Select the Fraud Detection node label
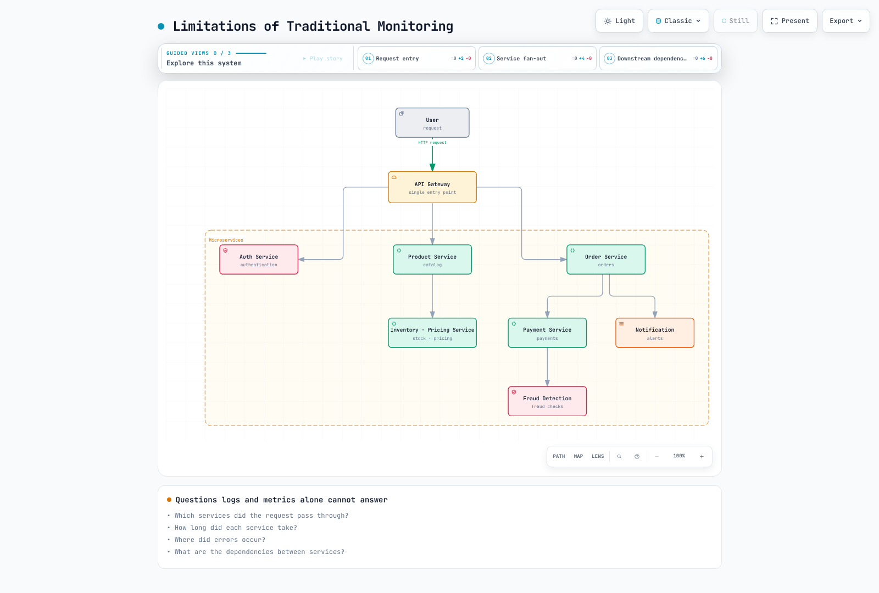 click(547, 399)
